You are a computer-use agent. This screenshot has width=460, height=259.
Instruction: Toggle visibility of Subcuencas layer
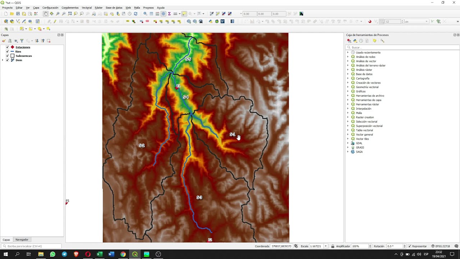pos(7,56)
